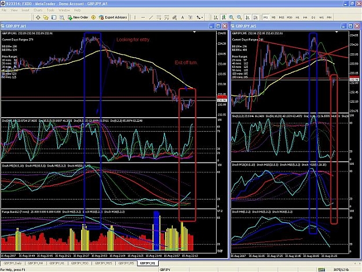Image resolution: width=362 pixels, height=272 pixels.
Task: Set timeframe to MN in toolbar
Action: click(329, 17)
